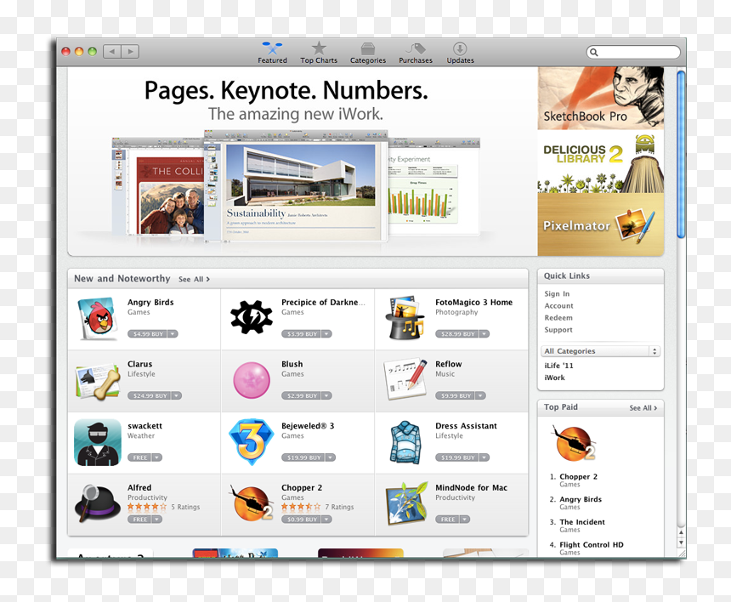The image size is (731, 602).
Task: Click the blue vertical scrollbar thumb
Action: click(681, 155)
